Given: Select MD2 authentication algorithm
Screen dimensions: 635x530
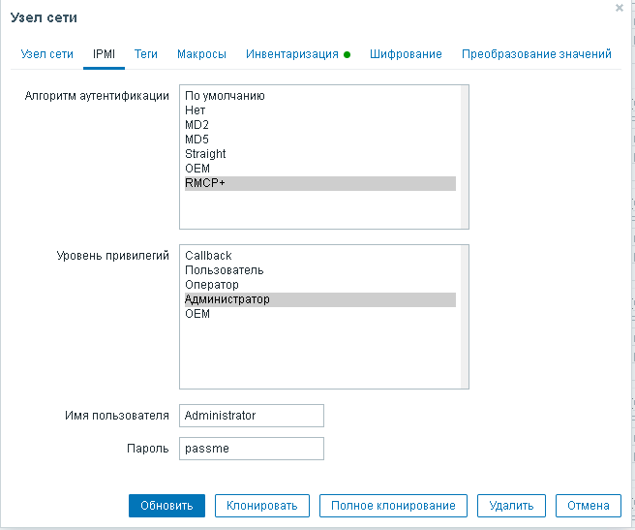Looking at the screenshot, I should (197, 125).
